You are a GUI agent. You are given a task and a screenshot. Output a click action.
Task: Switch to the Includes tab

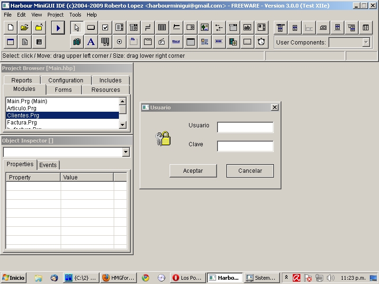click(x=110, y=80)
